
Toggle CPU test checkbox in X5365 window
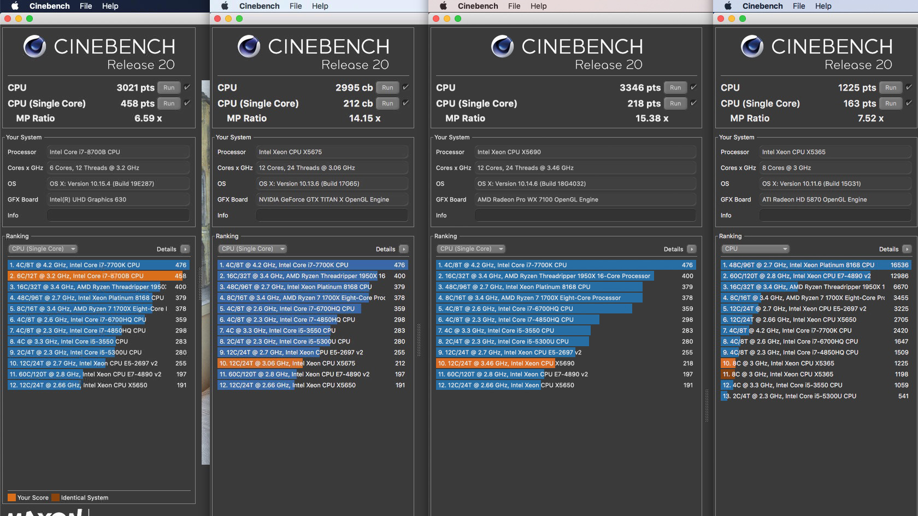[x=909, y=87]
